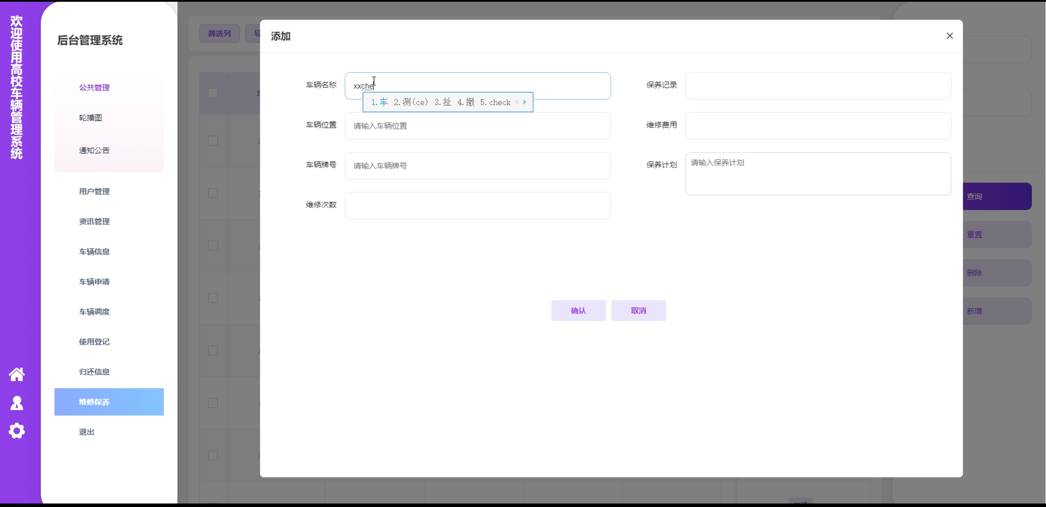Screen dimensions: 1046x507
Task: Click the 重置 button behind the dialog
Action: tap(997, 235)
